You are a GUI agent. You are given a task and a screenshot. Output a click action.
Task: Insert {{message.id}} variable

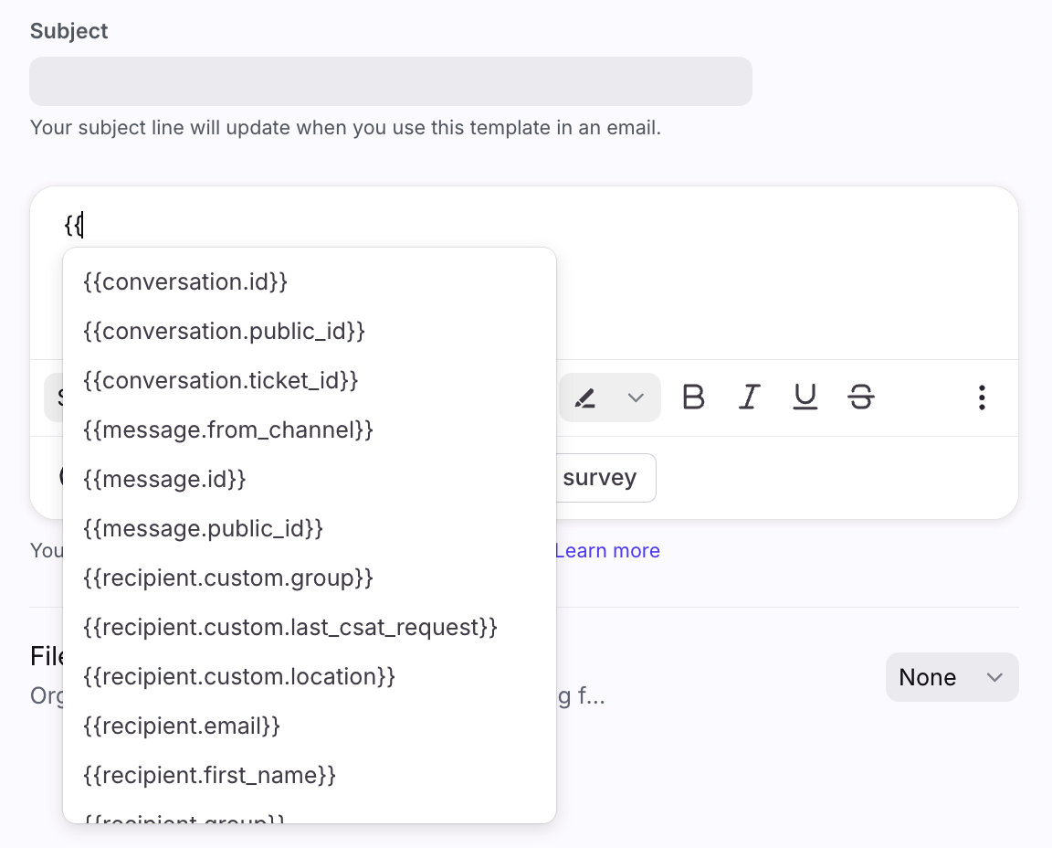click(x=164, y=479)
